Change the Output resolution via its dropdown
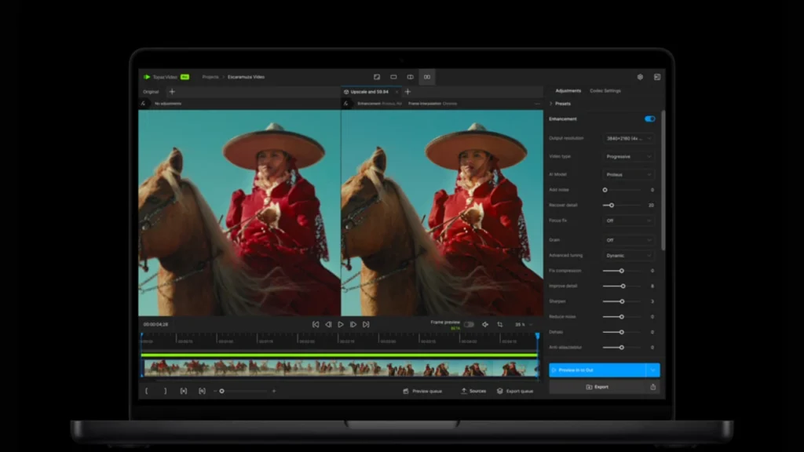The image size is (804, 452). (628, 137)
